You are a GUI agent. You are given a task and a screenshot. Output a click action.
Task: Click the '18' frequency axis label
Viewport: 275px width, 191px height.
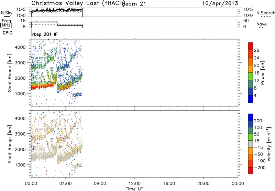click(23, 21)
